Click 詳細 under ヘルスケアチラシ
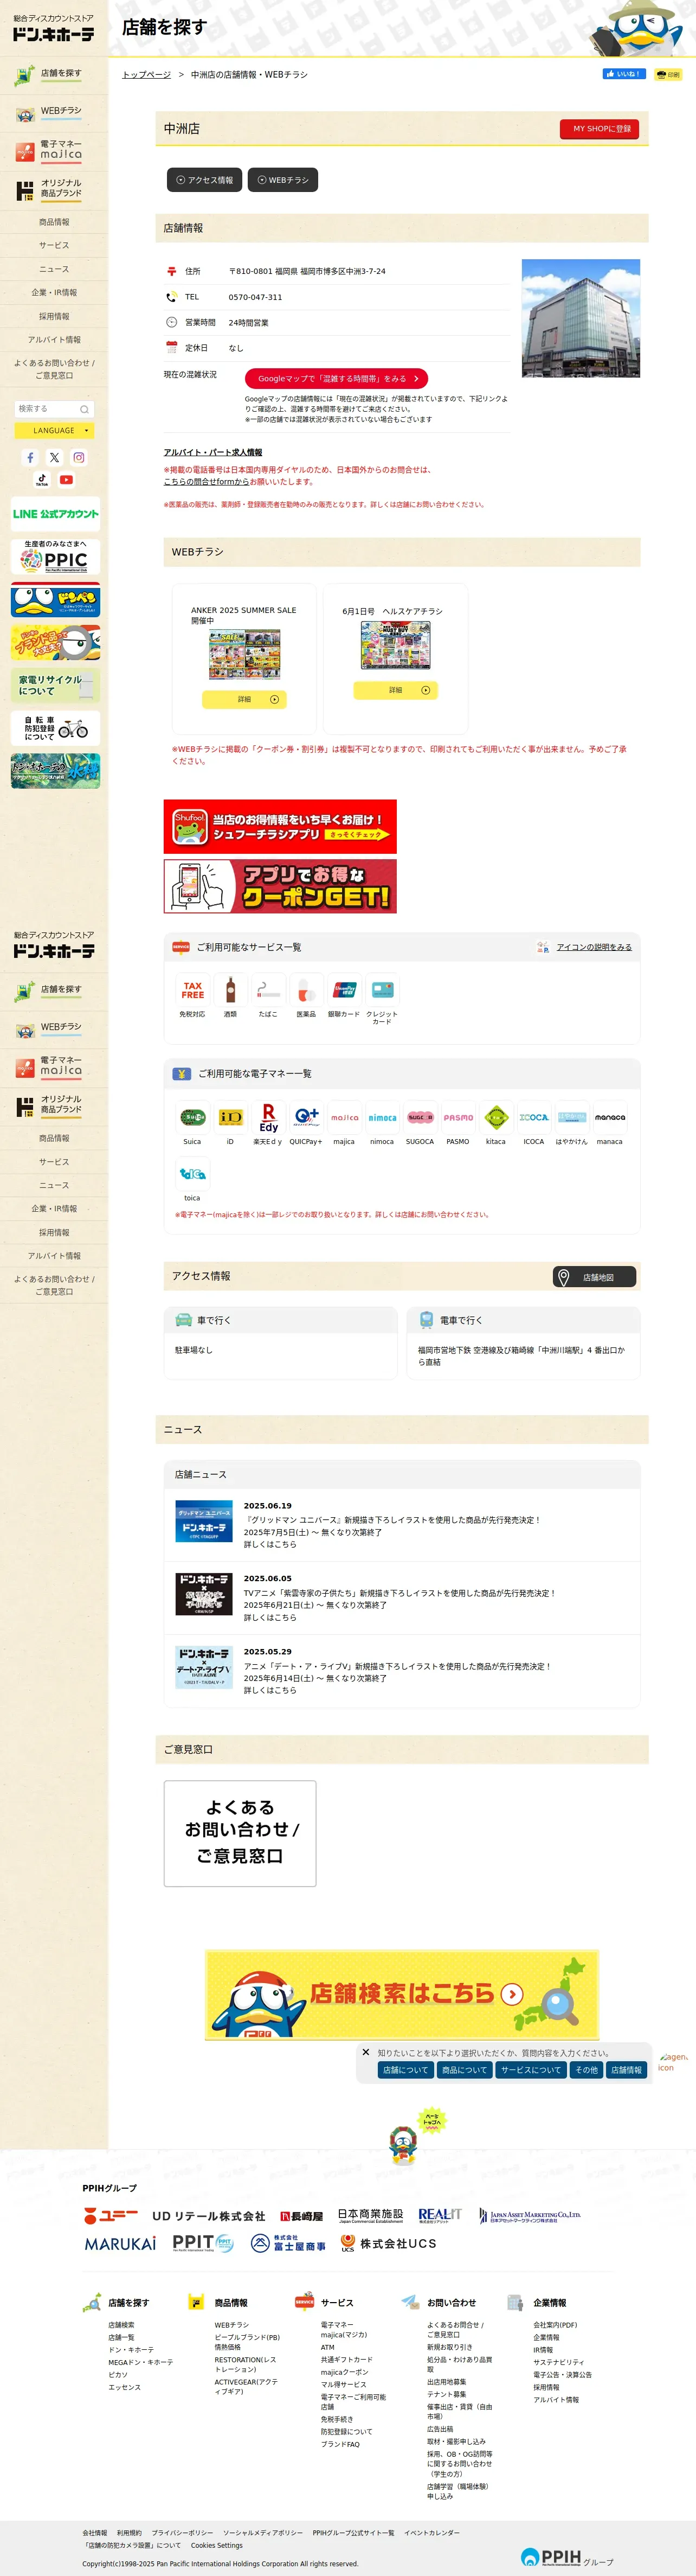Image resolution: width=696 pixels, height=2576 pixels. pos(396,690)
